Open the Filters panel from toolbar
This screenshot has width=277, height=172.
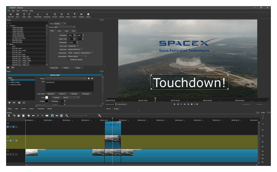(75, 15)
